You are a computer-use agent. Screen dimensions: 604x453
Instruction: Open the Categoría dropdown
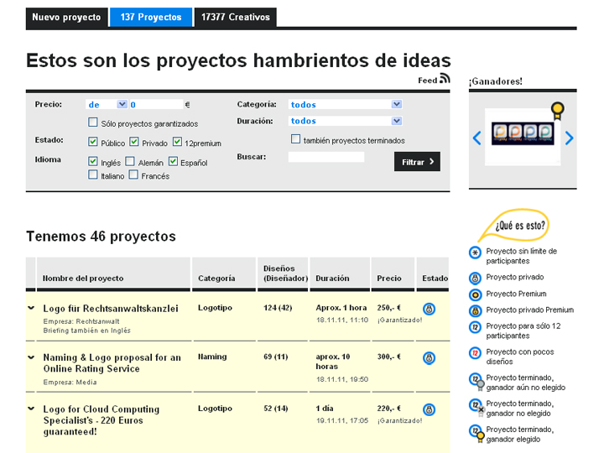(x=346, y=105)
